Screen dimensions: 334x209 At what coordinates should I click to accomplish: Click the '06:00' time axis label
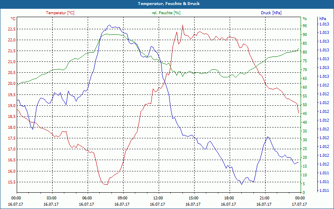(87, 198)
